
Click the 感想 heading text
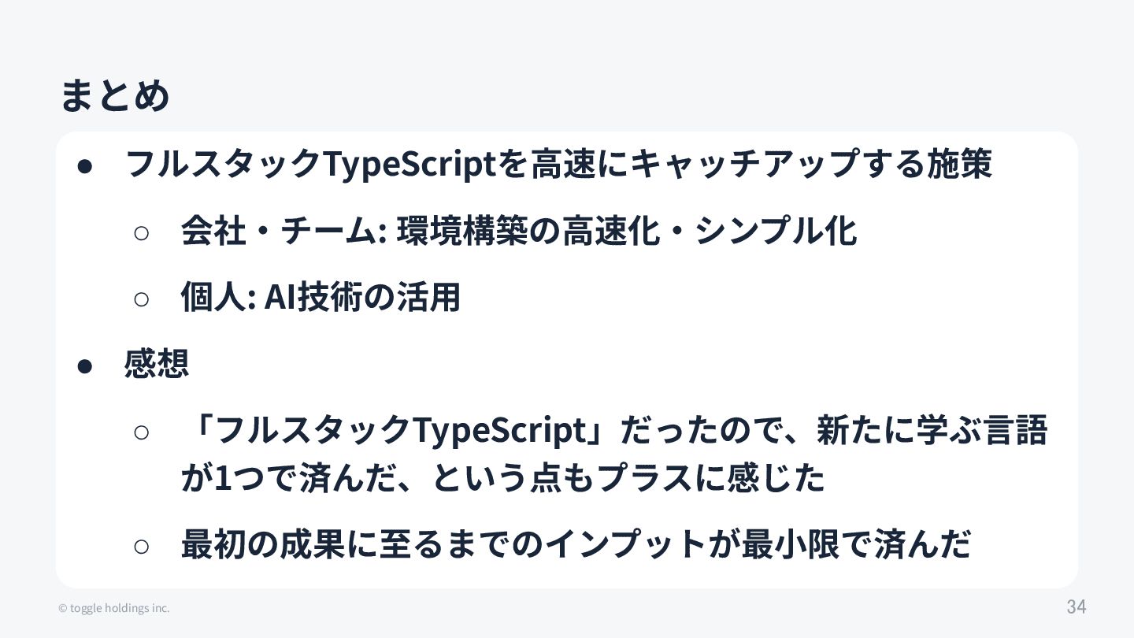157,364
